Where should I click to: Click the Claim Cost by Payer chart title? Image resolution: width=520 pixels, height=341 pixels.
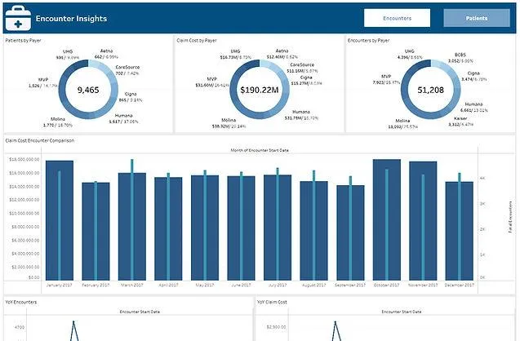[197, 41]
